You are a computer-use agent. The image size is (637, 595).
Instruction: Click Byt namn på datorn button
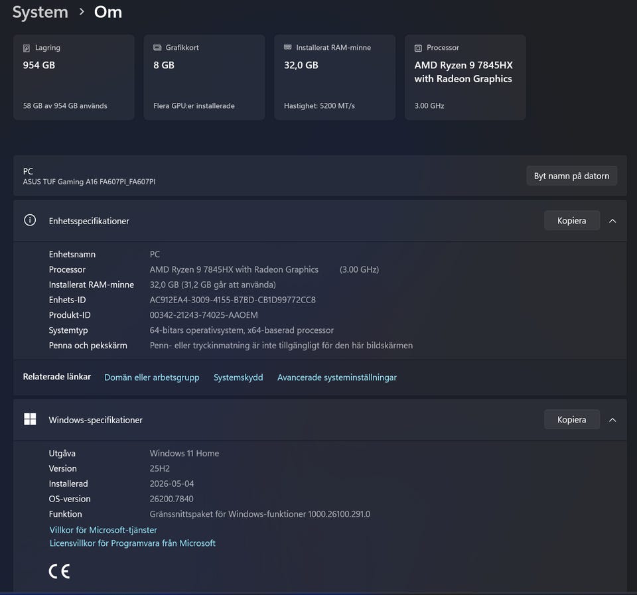571,176
